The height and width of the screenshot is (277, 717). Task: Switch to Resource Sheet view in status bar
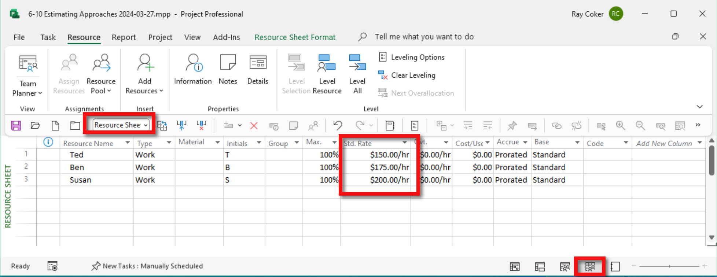(590, 266)
